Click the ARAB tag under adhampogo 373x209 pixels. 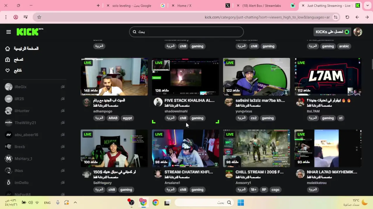113,118
